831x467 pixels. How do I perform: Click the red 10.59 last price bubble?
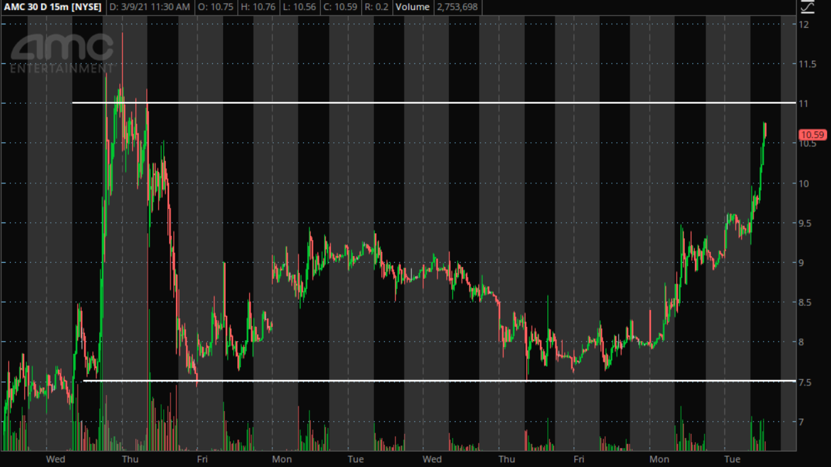tap(811, 135)
